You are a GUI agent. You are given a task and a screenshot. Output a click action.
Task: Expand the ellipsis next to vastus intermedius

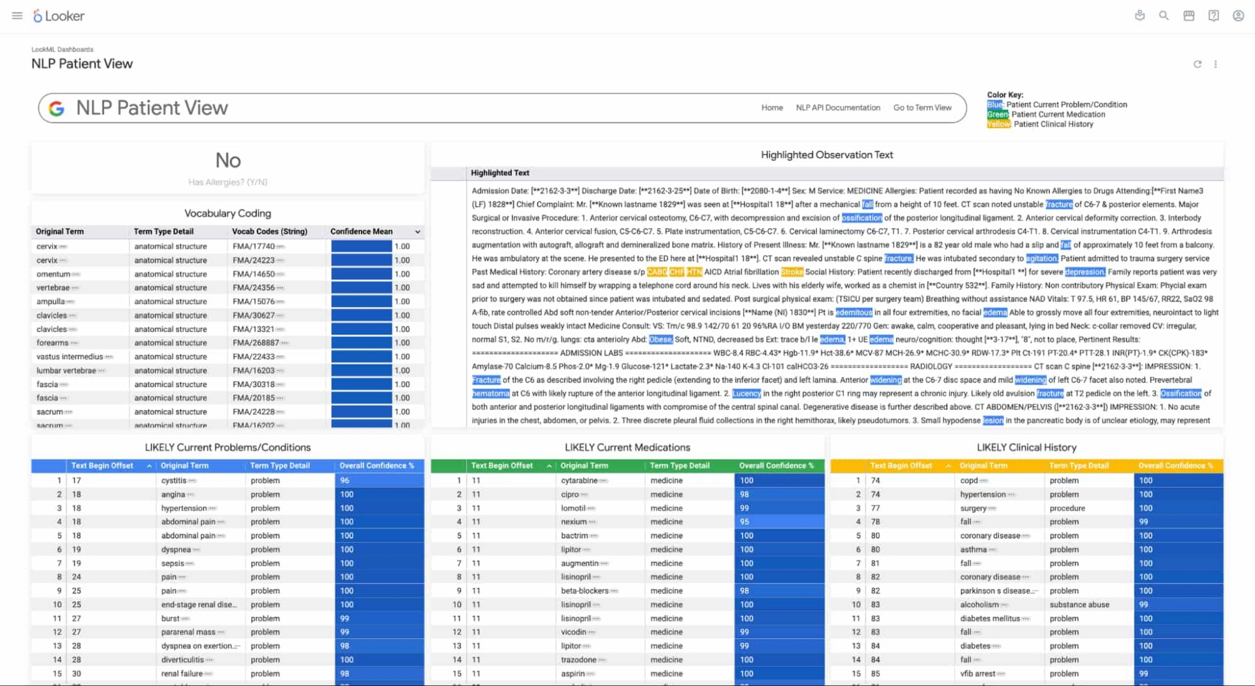[x=109, y=357]
